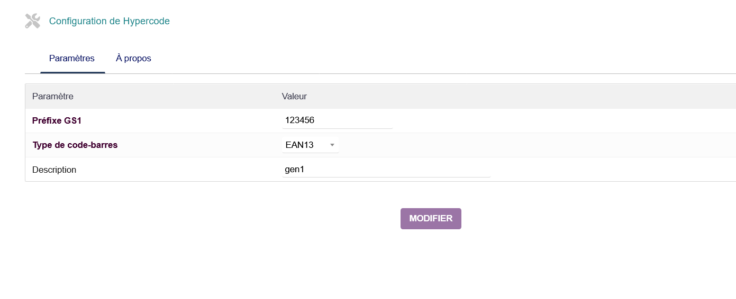
Task: Click the Description row label
Action: (54, 170)
